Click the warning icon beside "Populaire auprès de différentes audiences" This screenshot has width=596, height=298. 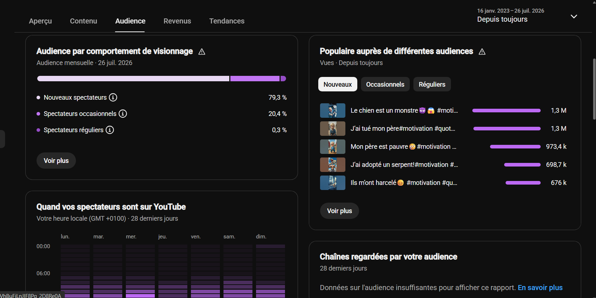[482, 52]
